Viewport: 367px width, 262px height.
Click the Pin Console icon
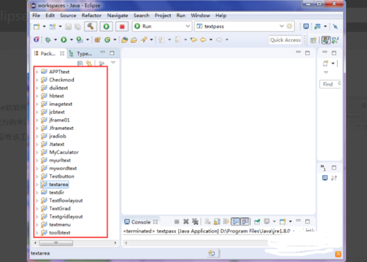258,221
